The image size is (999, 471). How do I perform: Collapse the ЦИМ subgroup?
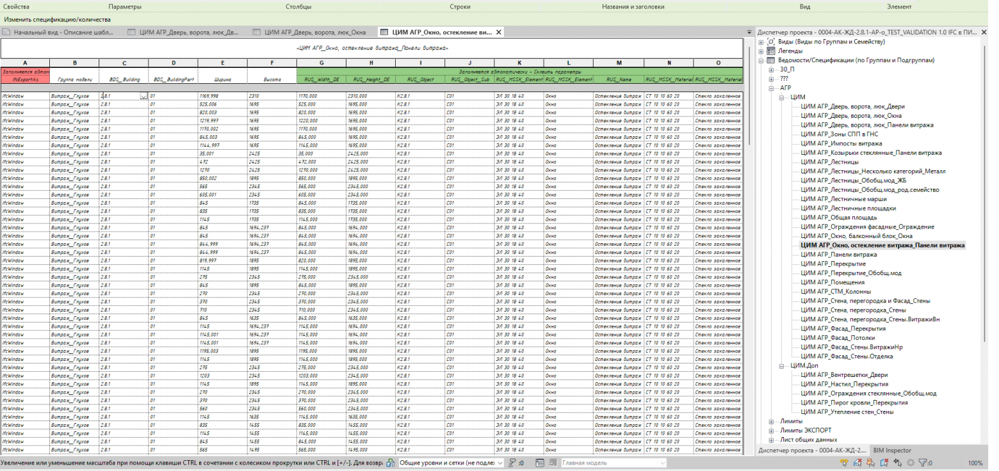(x=782, y=97)
